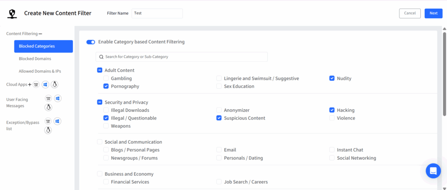Click the Linux penguin icon beside Cloud Apps

55,84
